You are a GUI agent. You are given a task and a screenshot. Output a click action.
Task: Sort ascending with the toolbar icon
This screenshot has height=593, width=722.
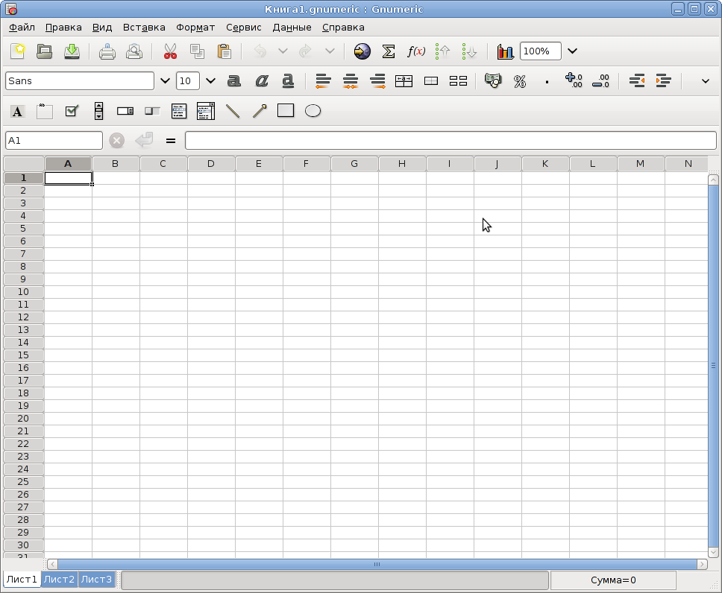pyautogui.click(x=442, y=51)
